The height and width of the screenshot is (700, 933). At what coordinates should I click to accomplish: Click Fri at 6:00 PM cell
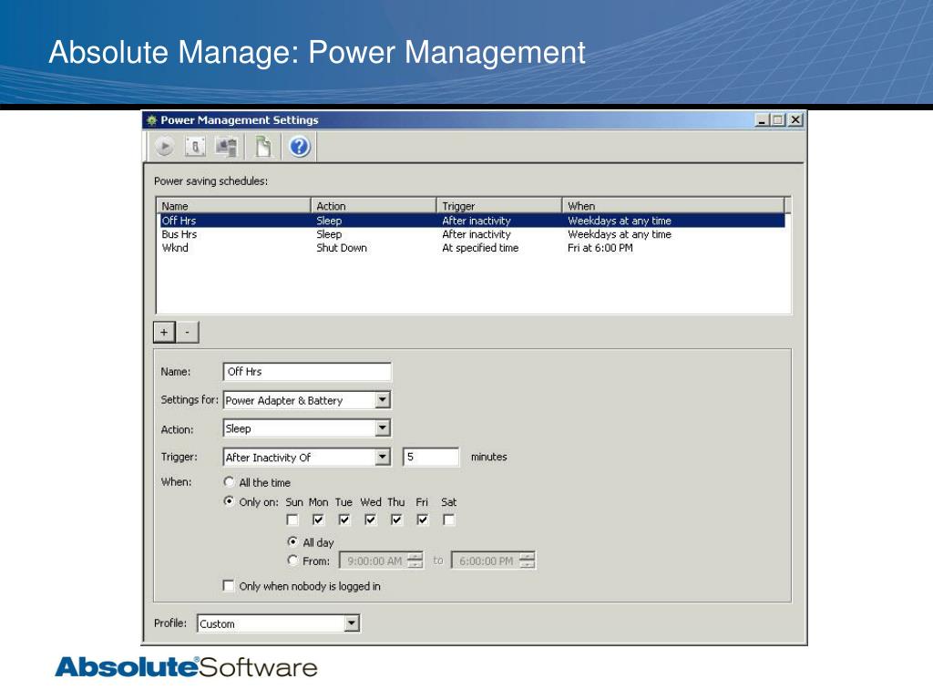[600, 248]
